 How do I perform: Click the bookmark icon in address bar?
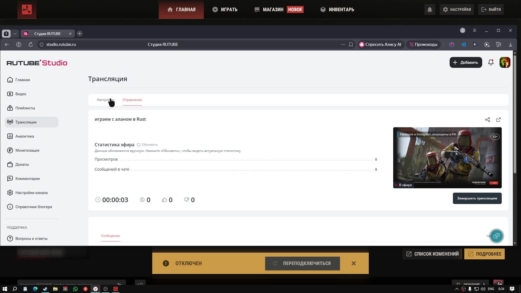351,44
